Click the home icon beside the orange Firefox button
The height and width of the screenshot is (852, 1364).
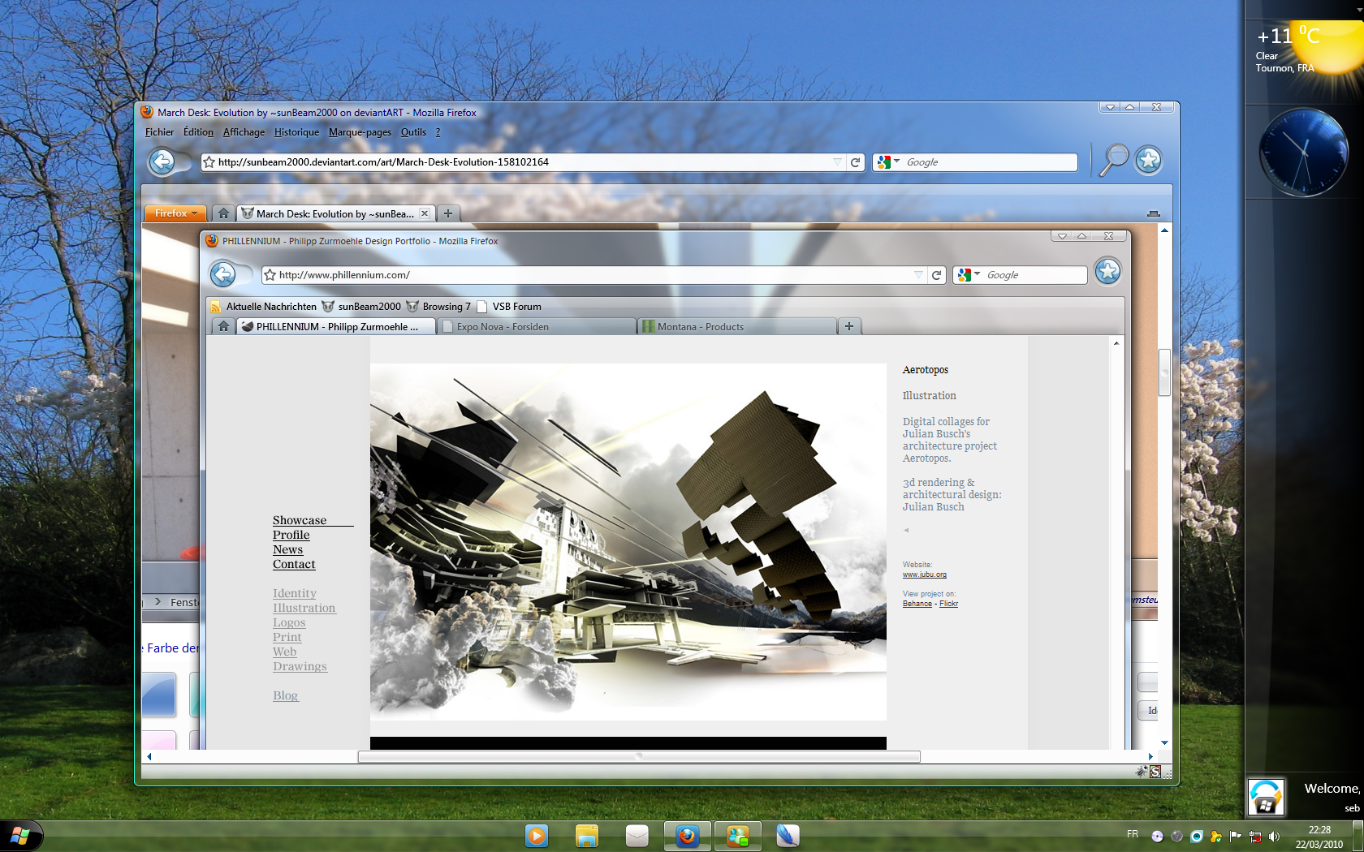click(223, 213)
